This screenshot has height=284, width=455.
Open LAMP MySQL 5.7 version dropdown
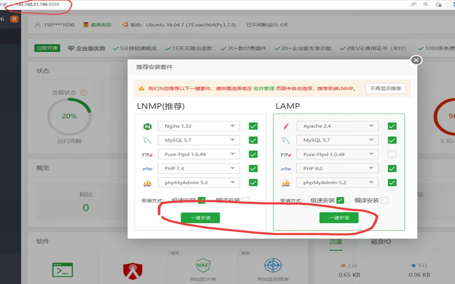338,140
